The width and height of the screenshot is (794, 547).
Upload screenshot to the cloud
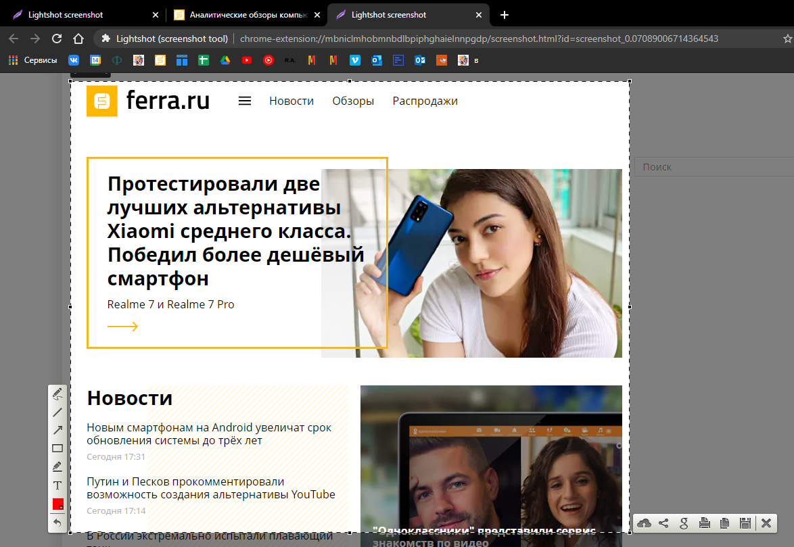tap(645, 523)
